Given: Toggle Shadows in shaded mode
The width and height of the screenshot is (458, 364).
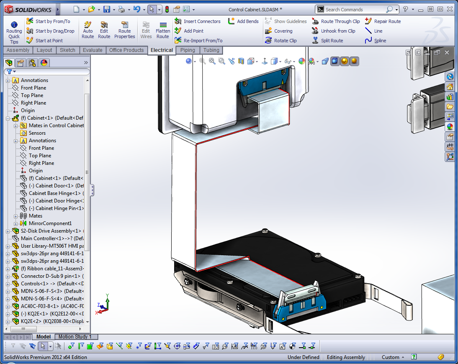Looking at the screenshot, I should click(x=344, y=61).
